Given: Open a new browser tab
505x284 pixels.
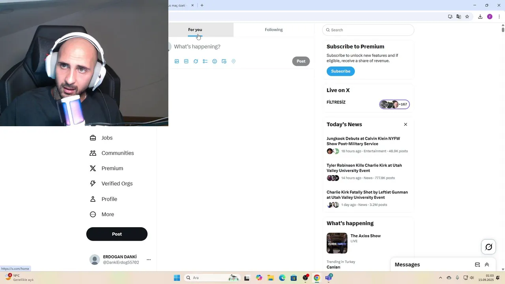Looking at the screenshot, I should pyautogui.click(x=202, y=6).
